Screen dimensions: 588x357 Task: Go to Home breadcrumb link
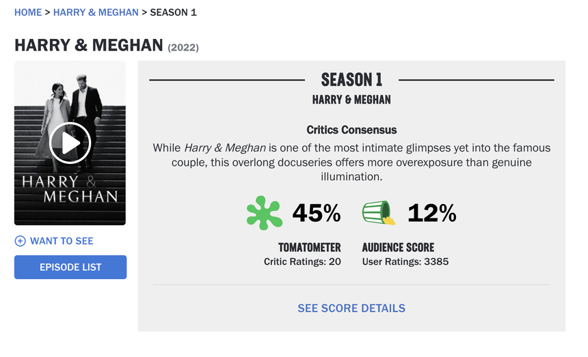(x=28, y=12)
